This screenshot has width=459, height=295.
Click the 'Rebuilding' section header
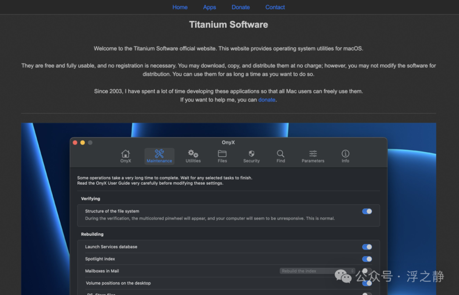click(x=92, y=234)
